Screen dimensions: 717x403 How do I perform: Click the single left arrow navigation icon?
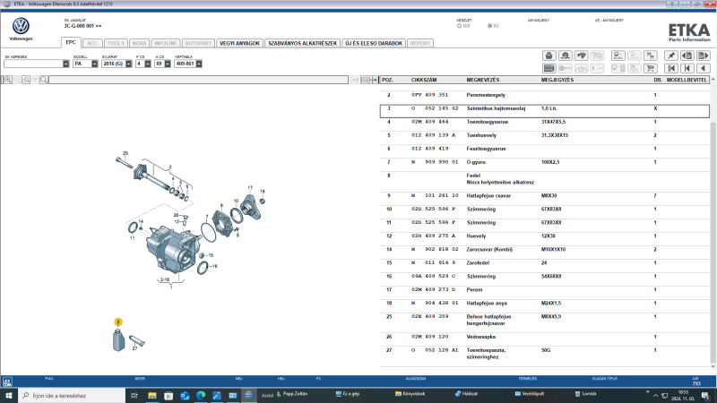704,69
